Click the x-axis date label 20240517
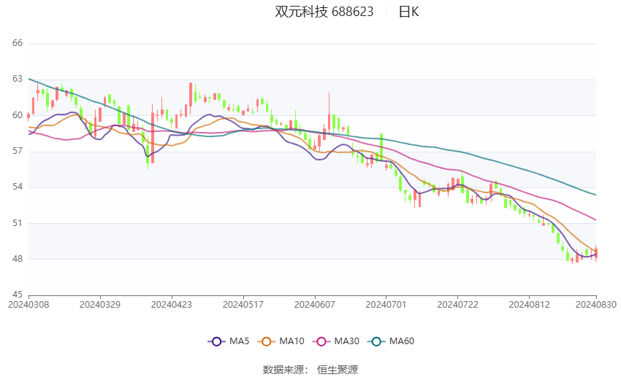This screenshot has width=621, height=377. 243,305
